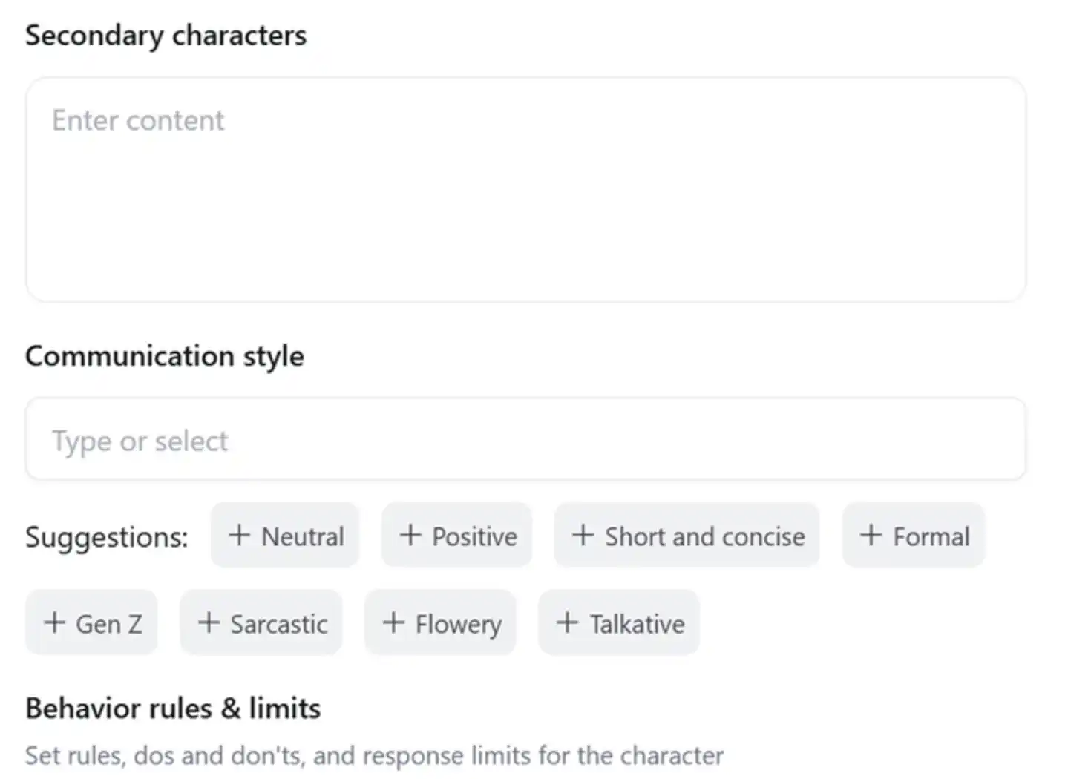The height and width of the screenshot is (779, 1068).
Task: Click the plus icon on Talkative chip
Action: coord(567,622)
